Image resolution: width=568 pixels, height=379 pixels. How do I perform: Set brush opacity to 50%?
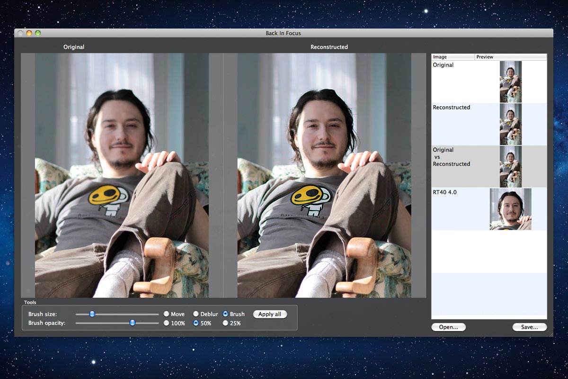point(196,323)
